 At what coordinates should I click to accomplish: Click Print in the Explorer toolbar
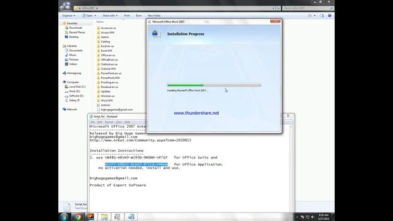tap(127, 15)
